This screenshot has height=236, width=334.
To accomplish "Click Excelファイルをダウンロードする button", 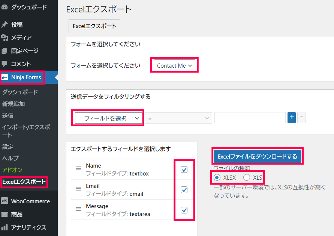I will [x=257, y=157].
